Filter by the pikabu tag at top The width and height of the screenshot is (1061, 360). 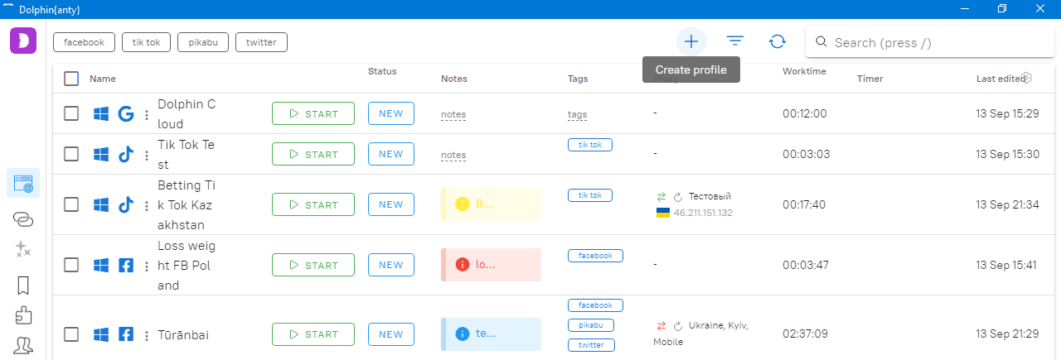pos(202,42)
